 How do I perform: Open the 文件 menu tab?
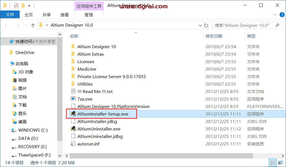click(10, 15)
